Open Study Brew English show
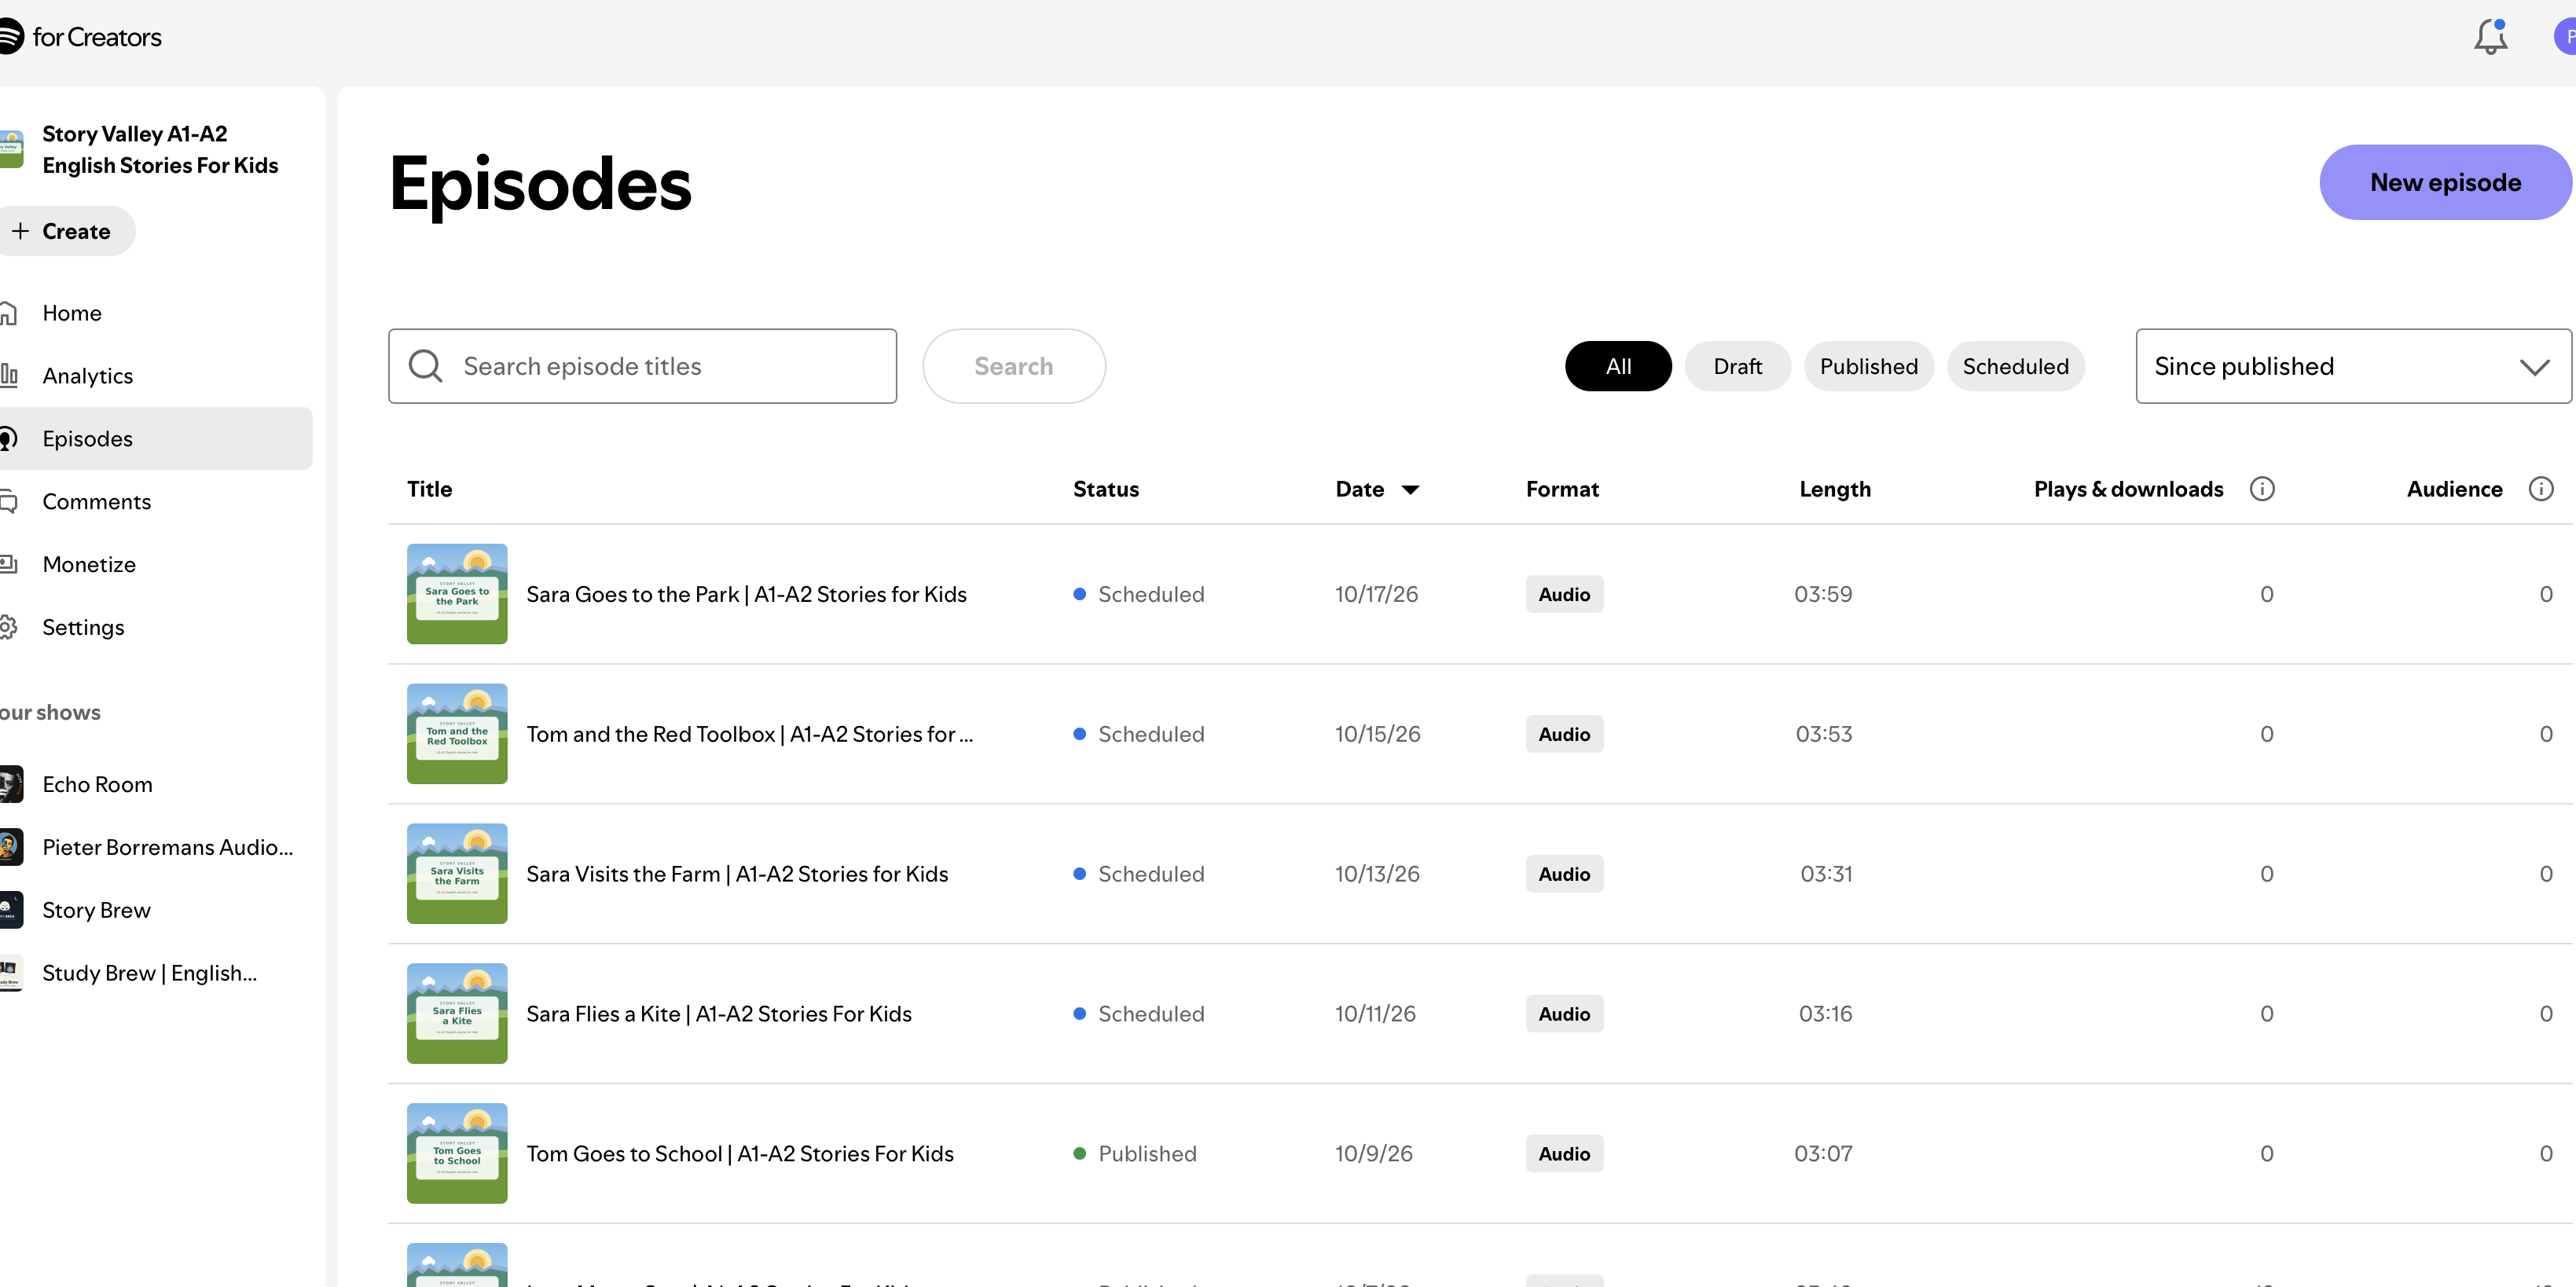Image resolution: width=2576 pixels, height=1287 pixels. [x=149, y=974]
